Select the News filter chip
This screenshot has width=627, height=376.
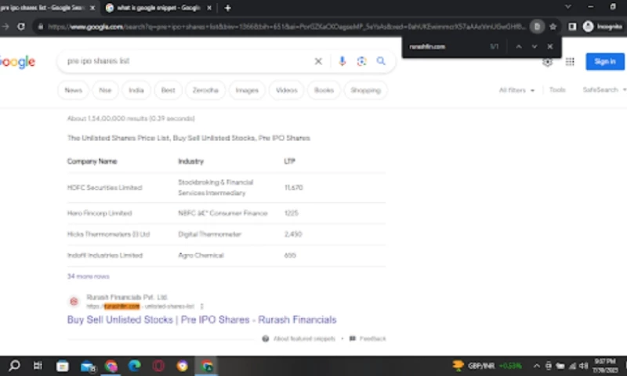73,90
